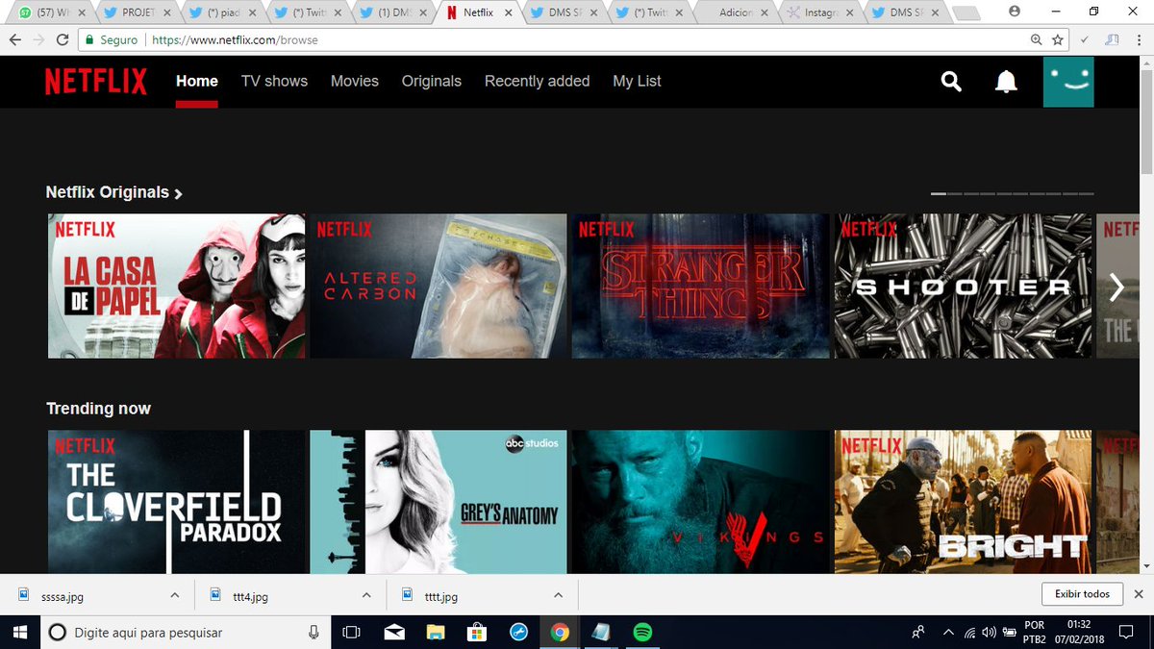This screenshot has width=1154, height=649.
Task: Open Stranger Things thumbnail
Action: 700,286
